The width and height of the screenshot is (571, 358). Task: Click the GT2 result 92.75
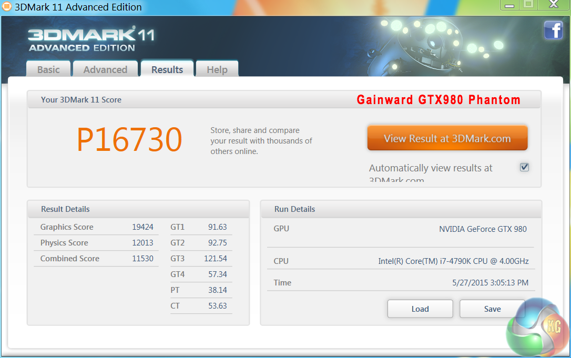217,242
